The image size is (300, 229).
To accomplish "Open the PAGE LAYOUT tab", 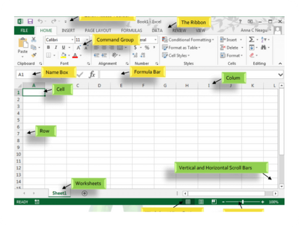I will click(x=98, y=31).
